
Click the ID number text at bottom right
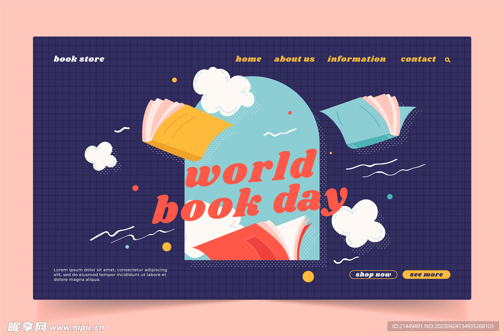coord(443,326)
